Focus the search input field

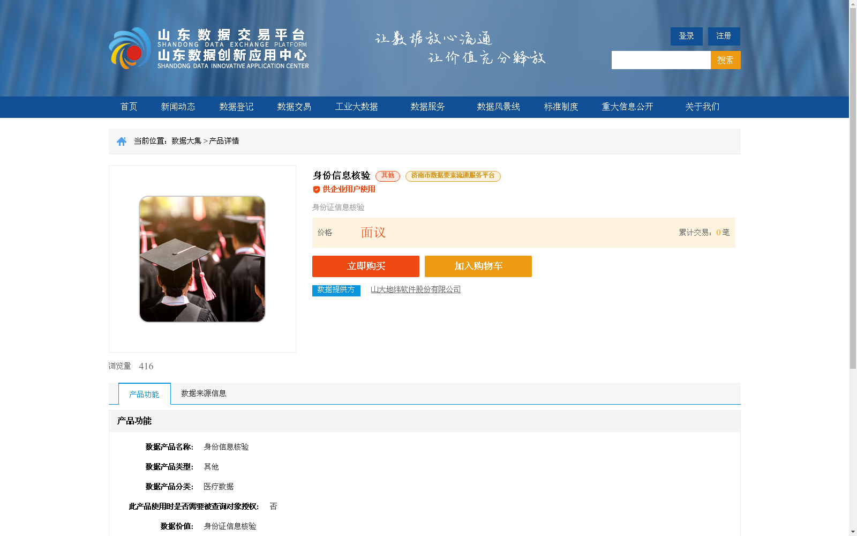pyautogui.click(x=661, y=60)
